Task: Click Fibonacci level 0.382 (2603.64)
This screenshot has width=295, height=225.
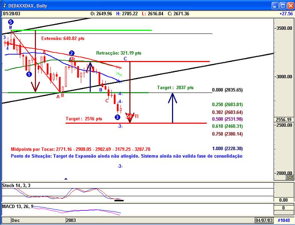Action: pyautogui.click(x=227, y=112)
